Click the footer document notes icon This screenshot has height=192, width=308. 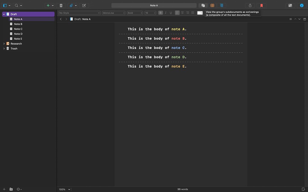(x=303, y=189)
